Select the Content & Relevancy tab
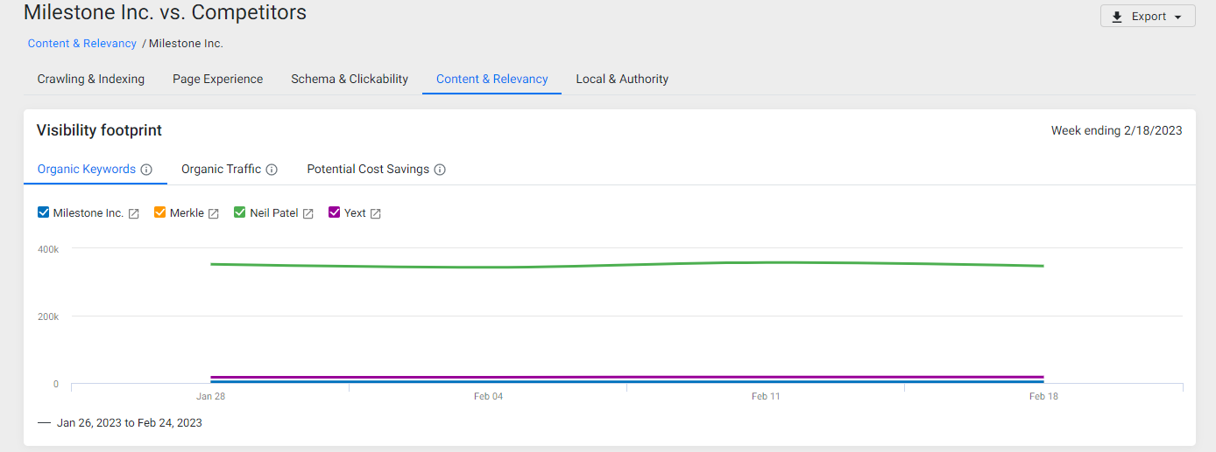Image resolution: width=1216 pixels, height=452 pixels. coord(492,79)
